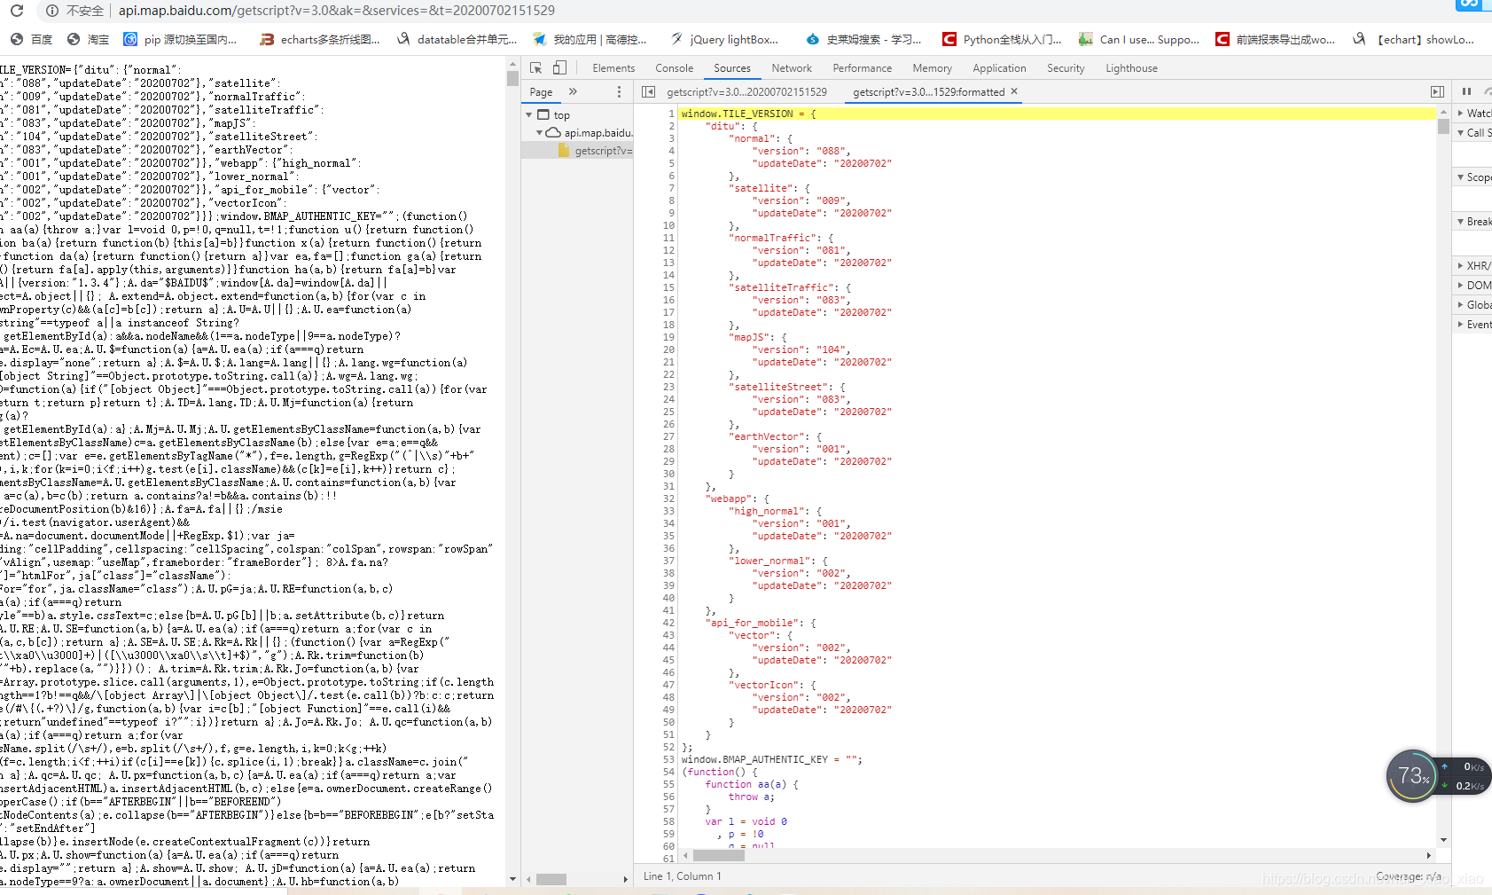1492x895 pixels.
Task: Collapse the api.map.baidu domain node
Action: (539, 132)
